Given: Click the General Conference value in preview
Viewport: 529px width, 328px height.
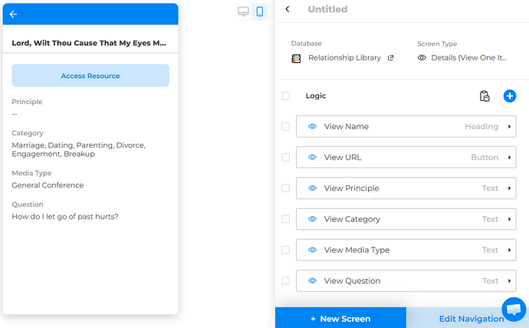Looking at the screenshot, I should pyautogui.click(x=48, y=185).
